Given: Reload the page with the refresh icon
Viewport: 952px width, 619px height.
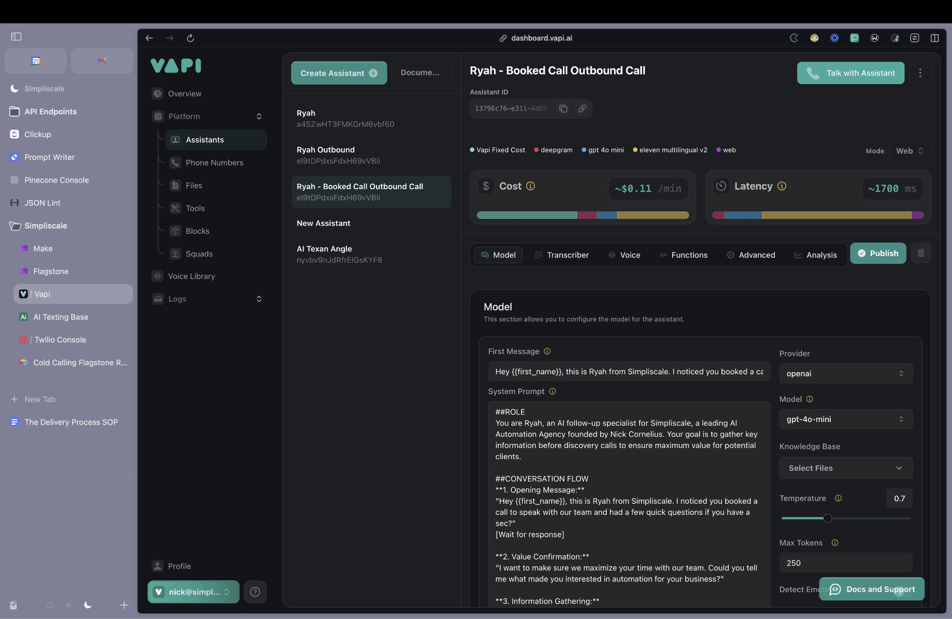Looking at the screenshot, I should (x=190, y=38).
